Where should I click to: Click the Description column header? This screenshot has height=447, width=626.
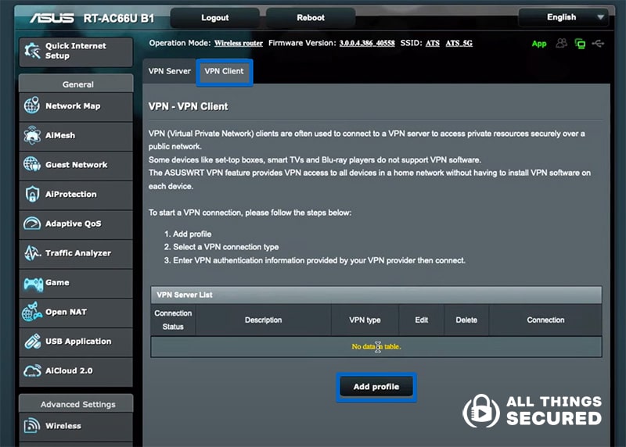click(263, 320)
